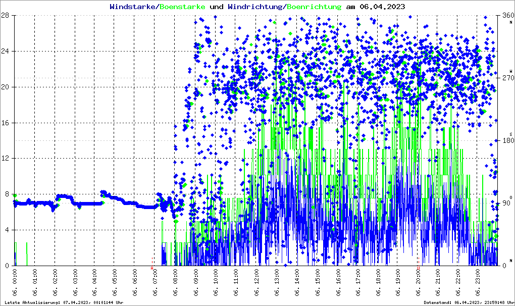Click the 12:00 time axis label

[256, 282]
